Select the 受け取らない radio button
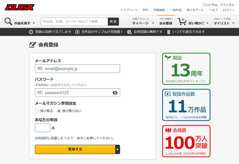 click(59, 111)
